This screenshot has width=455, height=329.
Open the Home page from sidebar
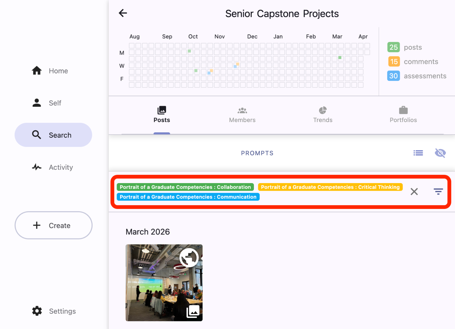coord(50,71)
